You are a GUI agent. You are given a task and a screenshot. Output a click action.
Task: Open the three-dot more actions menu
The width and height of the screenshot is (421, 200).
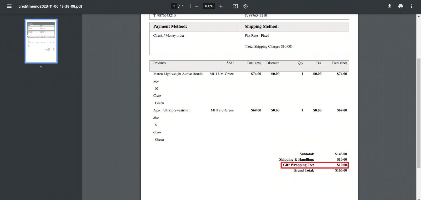412,6
